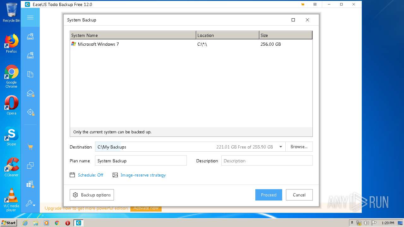Click the shopping cart sidebar icon
Screen dimensions: 404x227
click(x=30, y=147)
